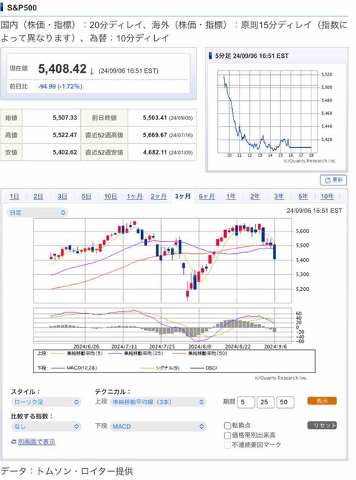Screen dimensions: 356x480
Task: Select the 5日 period tab
Action: [86, 196]
